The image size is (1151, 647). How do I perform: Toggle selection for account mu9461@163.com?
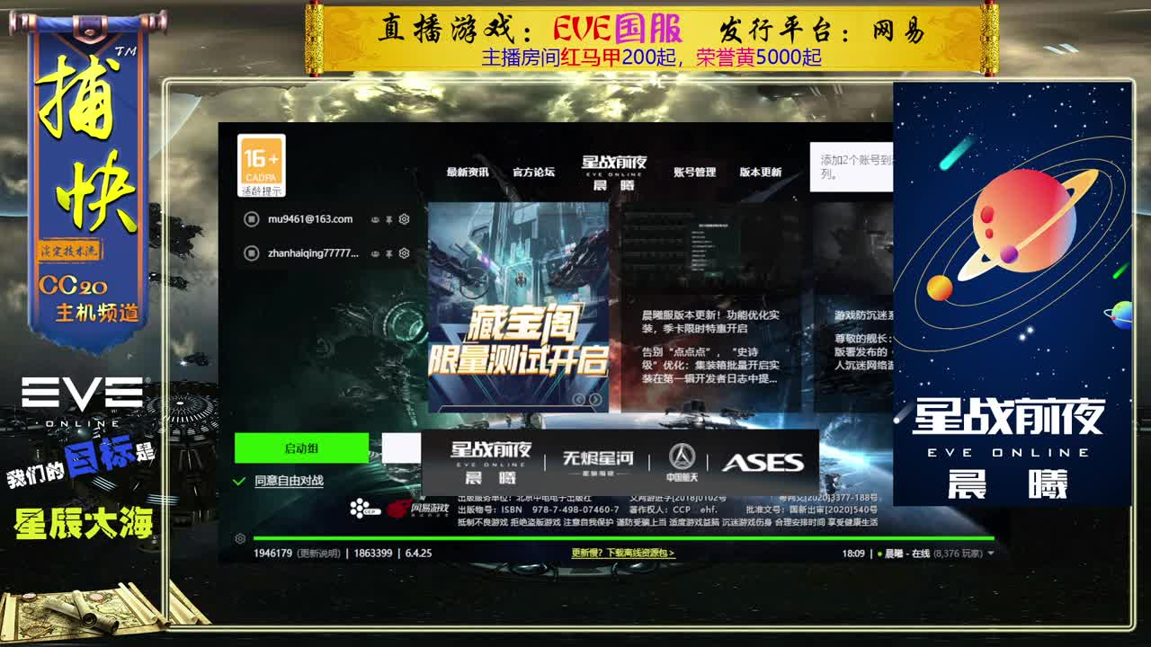(x=252, y=219)
